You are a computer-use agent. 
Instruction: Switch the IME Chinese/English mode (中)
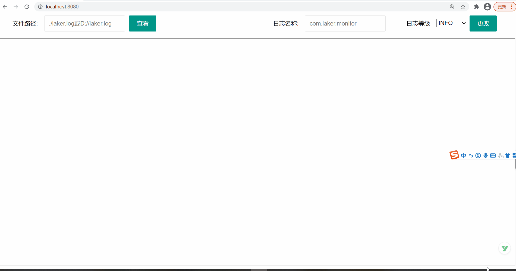coord(464,156)
